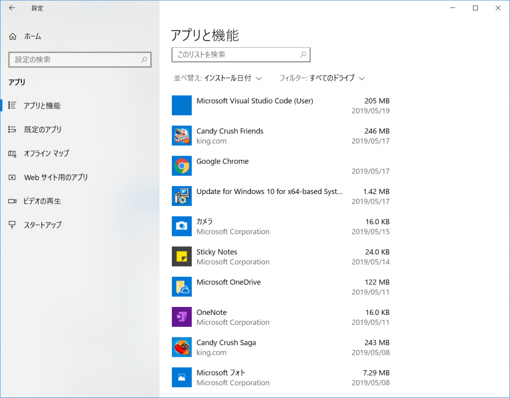Select オフライン マップ in the sidebar
Screen dimensions: 510x398
pyautogui.click(x=46, y=153)
